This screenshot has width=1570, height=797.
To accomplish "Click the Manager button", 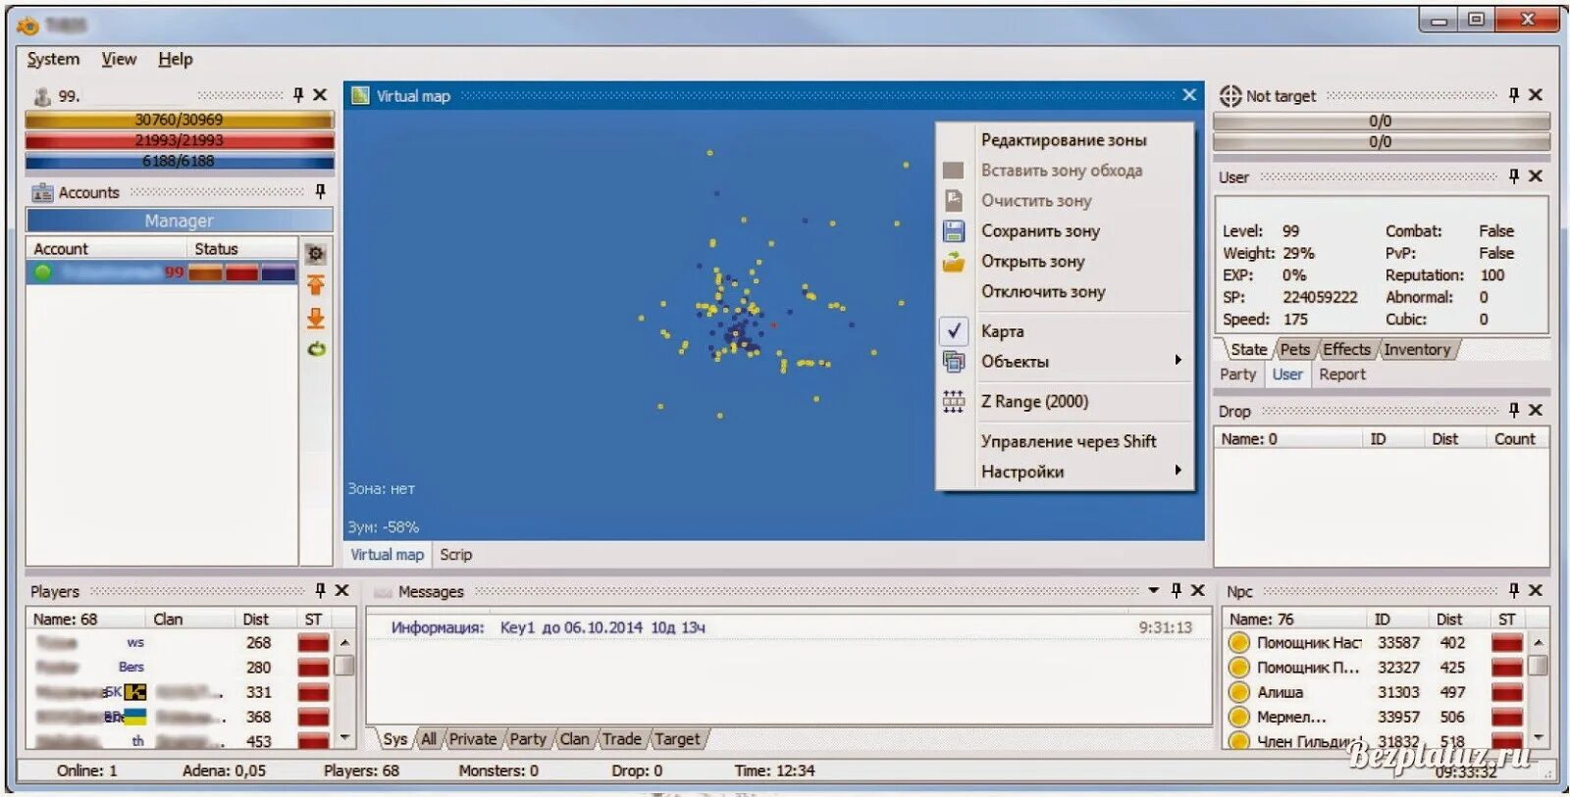I will (180, 221).
